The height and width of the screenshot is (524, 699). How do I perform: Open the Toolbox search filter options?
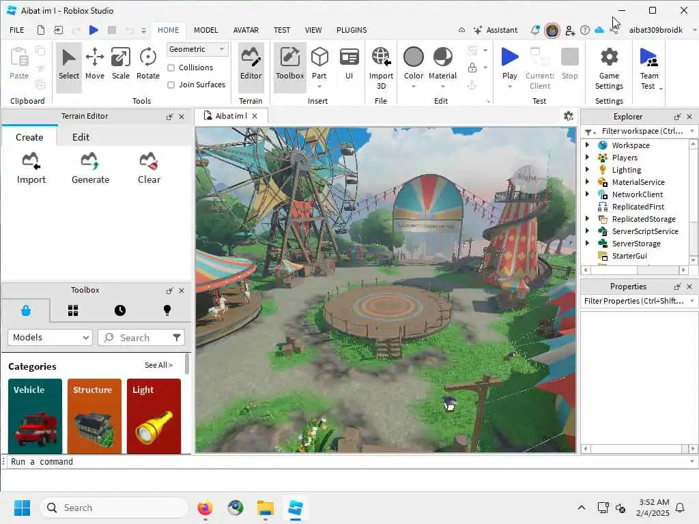[x=177, y=337]
